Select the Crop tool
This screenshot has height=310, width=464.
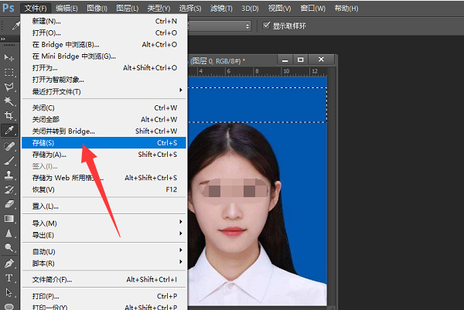[x=9, y=115]
